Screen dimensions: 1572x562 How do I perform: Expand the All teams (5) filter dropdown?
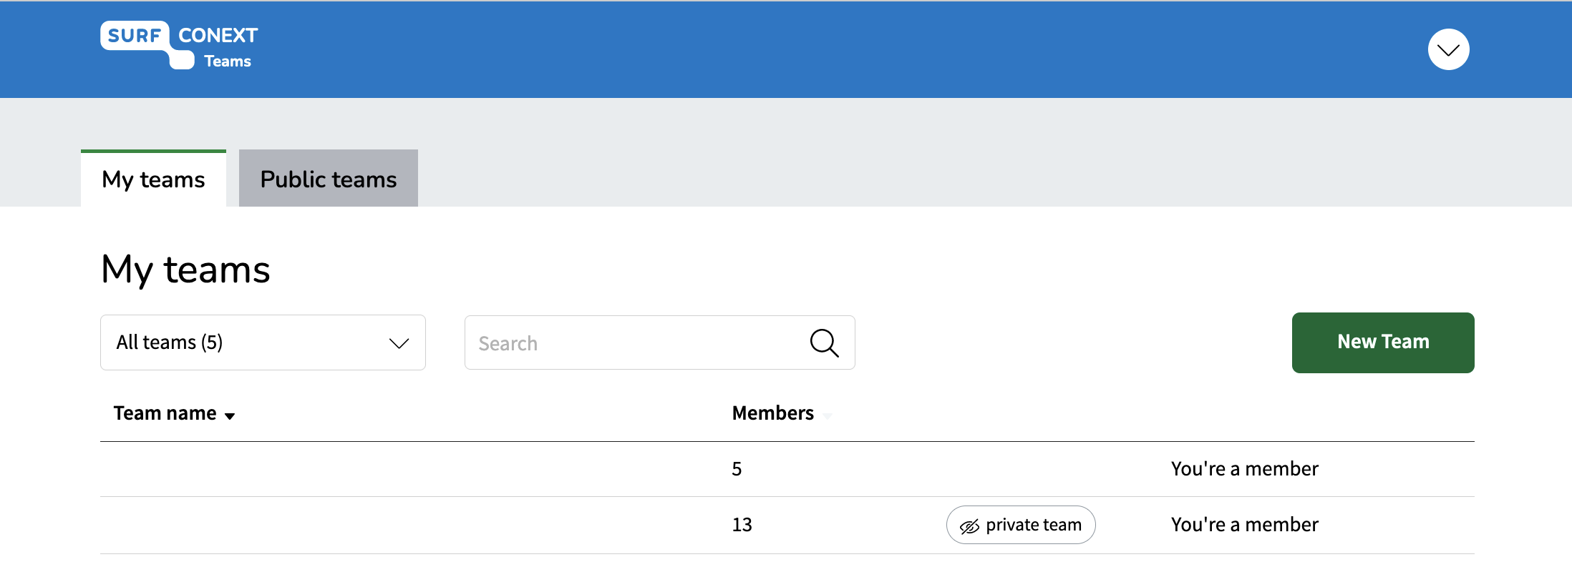pos(263,342)
